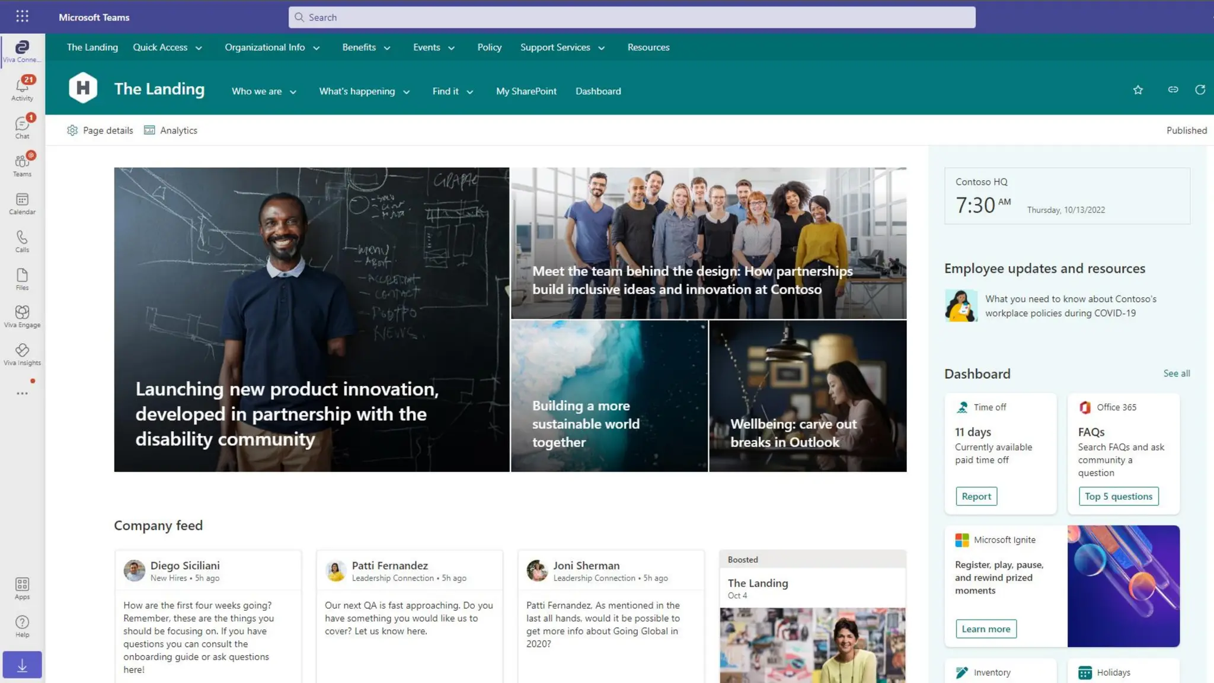Open What's happening dropdown
Image resolution: width=1214 pixels, height=683 pixels.
[x=364, y=91]
